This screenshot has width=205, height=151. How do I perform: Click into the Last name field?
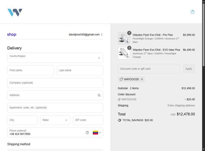click(80, 70)
